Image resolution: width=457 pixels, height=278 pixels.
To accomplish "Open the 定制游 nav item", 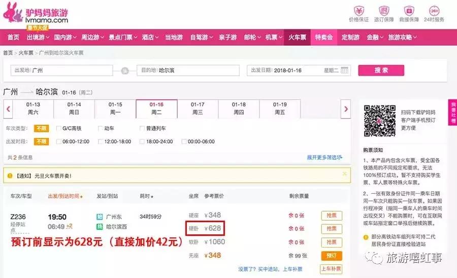I will click(x=350, y=37).
